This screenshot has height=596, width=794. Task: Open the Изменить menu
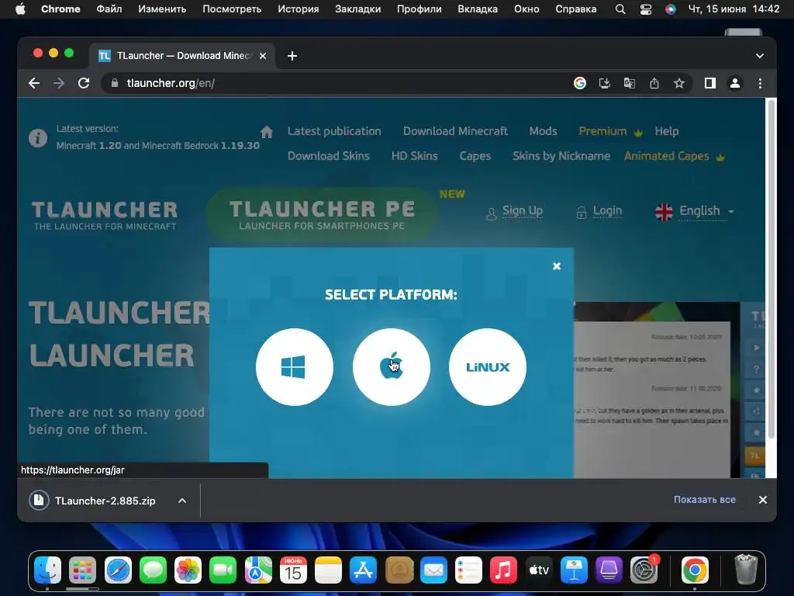point(162,9)
